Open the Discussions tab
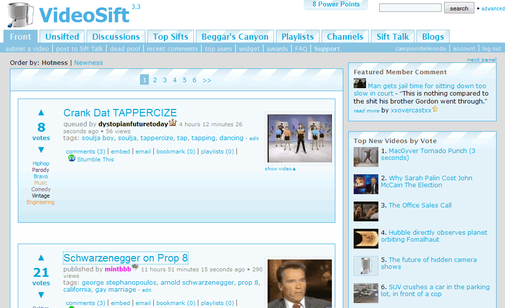 pos(116,37)
